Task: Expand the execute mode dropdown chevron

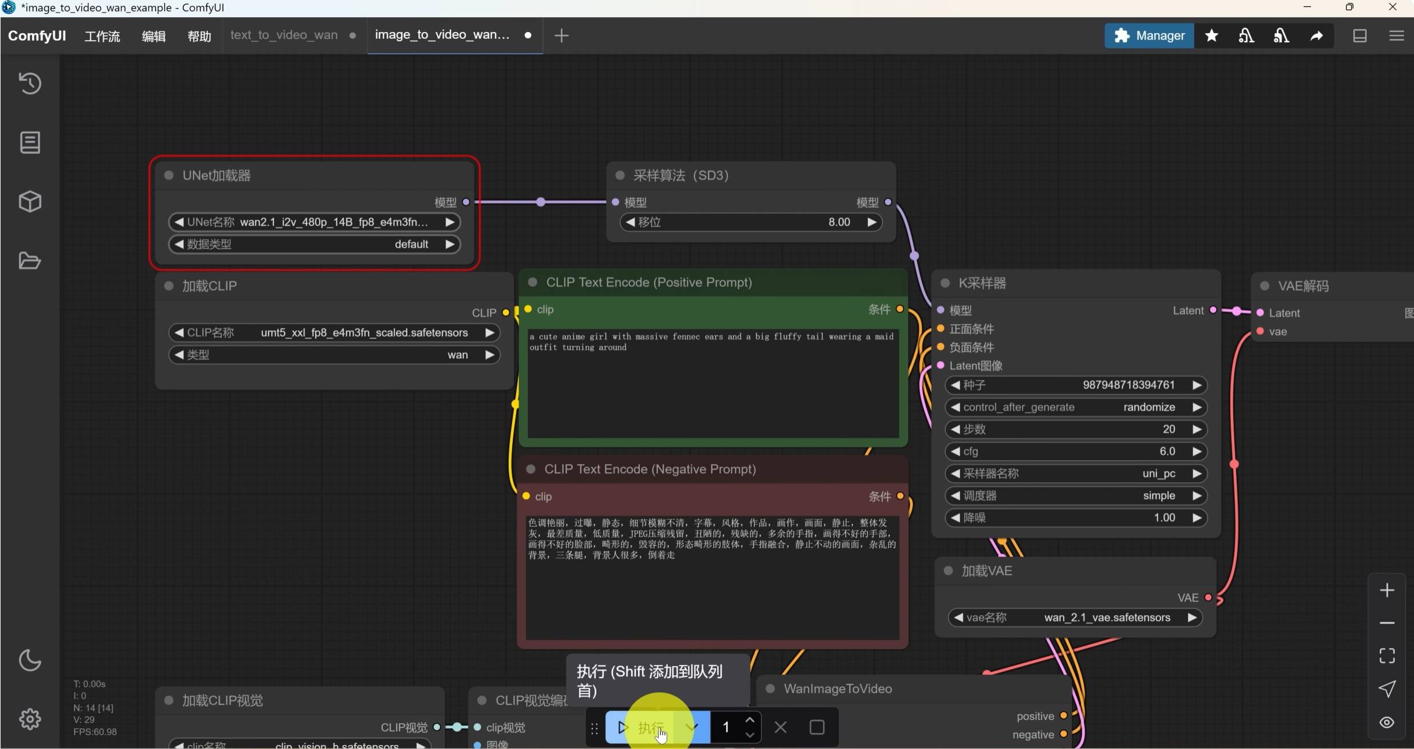Action: pyautogui.click(x=692, y=727)
